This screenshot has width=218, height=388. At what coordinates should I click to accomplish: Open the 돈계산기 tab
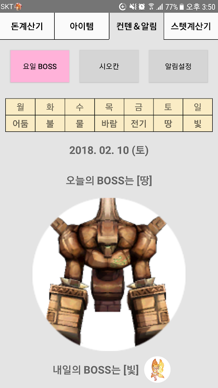pos(27,26)
